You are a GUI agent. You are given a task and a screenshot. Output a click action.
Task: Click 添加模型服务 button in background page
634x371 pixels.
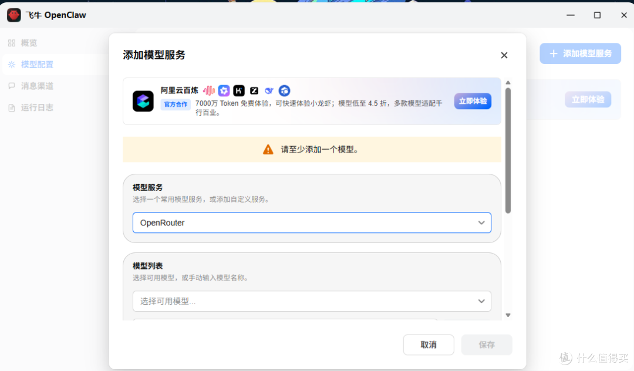(x=580, y=53)
